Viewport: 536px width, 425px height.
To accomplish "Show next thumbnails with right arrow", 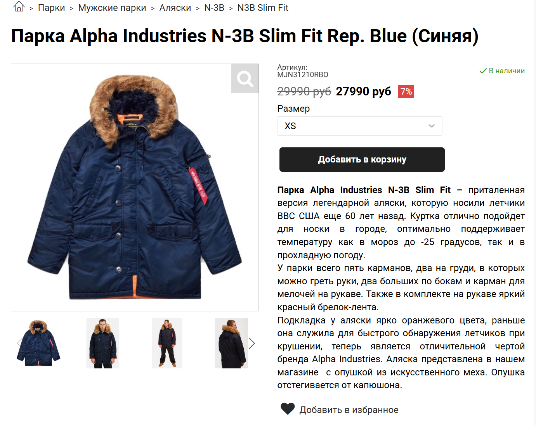I will [x=252, y=343].
